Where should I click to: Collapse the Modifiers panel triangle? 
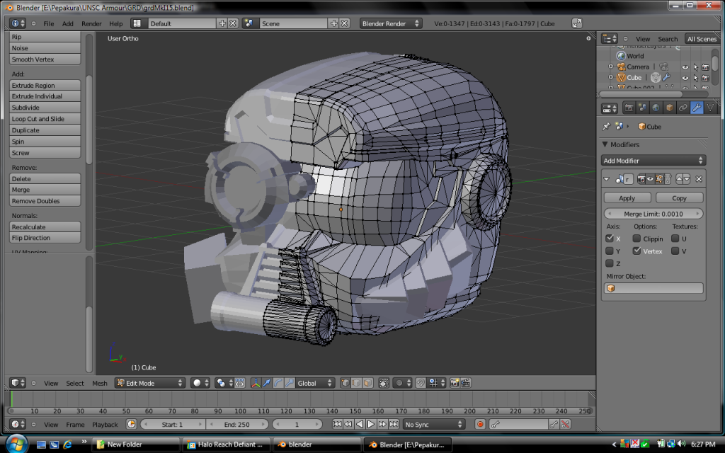point(605,144)
